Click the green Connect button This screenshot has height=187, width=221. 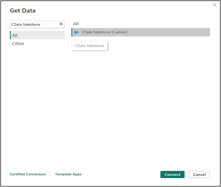coord(172,175)
